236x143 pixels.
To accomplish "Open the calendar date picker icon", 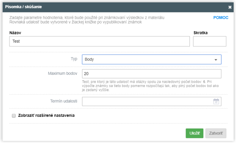I will pos(216,101).
